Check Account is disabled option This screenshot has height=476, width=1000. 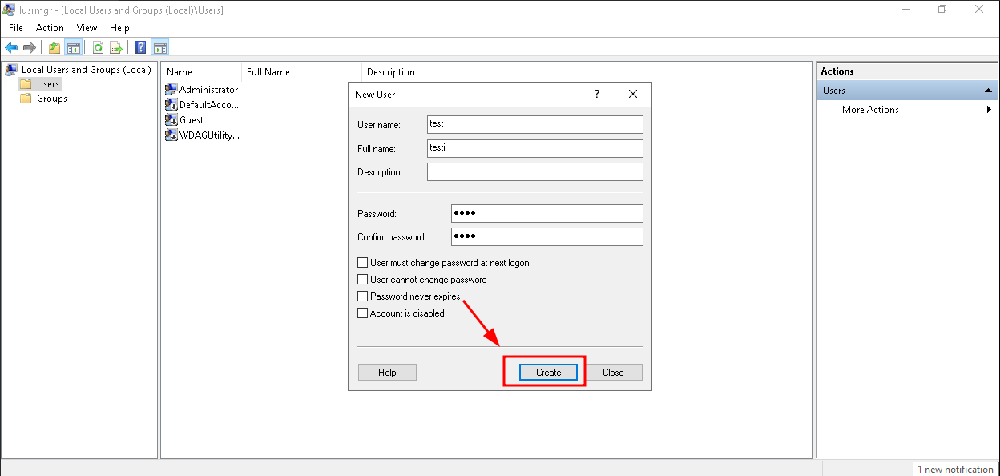[363, 313]
